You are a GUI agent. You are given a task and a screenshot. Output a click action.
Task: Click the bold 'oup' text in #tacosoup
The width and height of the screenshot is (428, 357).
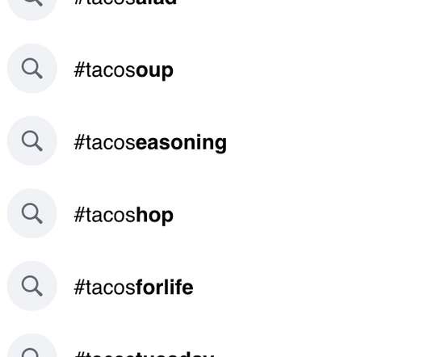[154, 71]
